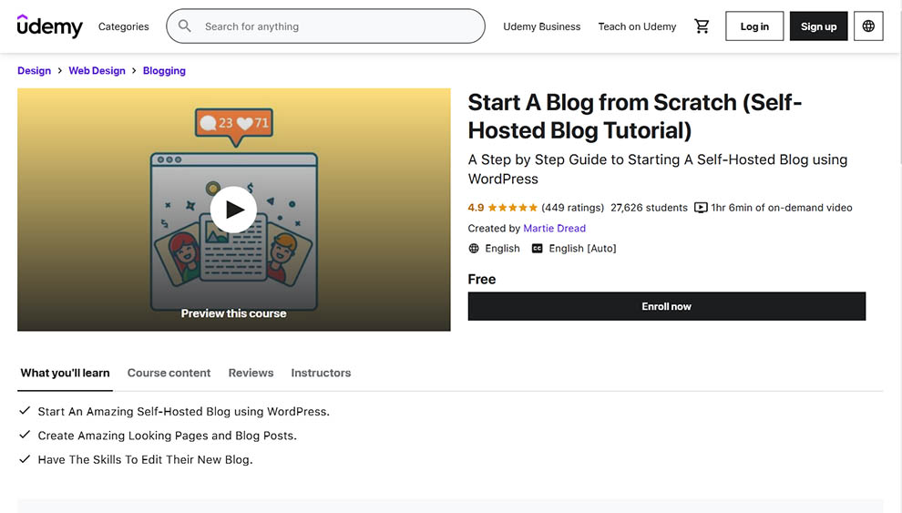Play the course preview video
The image size is (902, 513).
234,210
